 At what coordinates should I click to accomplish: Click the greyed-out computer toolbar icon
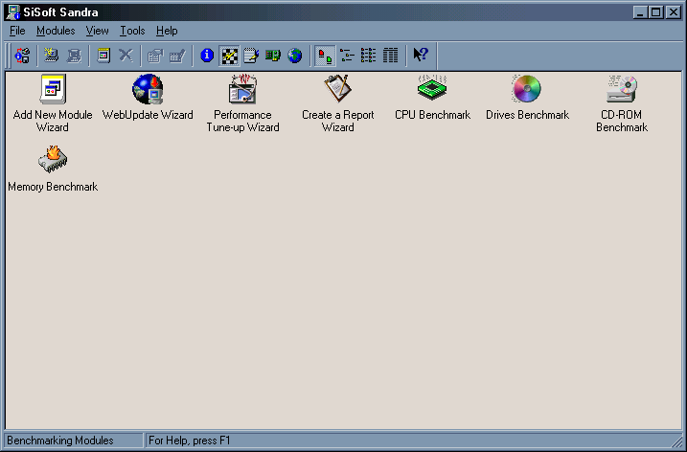73,56
